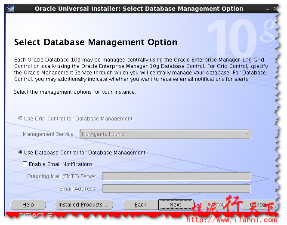Click the window menu icon in title bar
The height and width of the screenshot is (225, 287).
point(11,9)
